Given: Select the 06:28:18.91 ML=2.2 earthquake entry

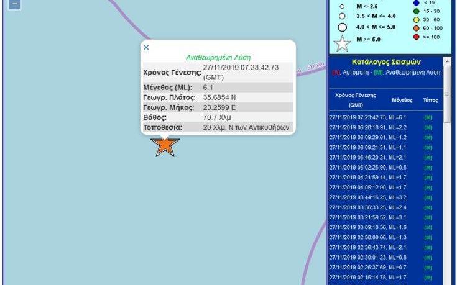Looking at the screenshot, I should (367, 127).
